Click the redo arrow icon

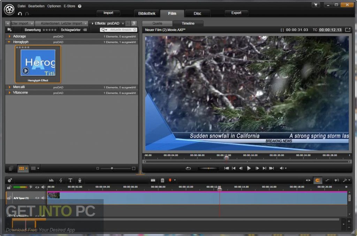[27, 14]
